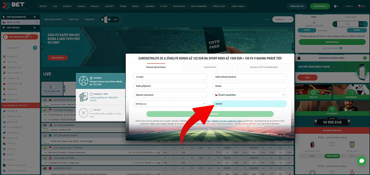Open the 14:18 time zone dropdown

(x=349, y=6)
